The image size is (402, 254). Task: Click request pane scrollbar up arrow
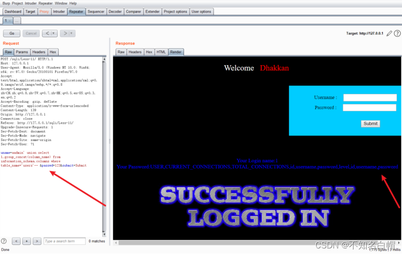pos(104,59)
